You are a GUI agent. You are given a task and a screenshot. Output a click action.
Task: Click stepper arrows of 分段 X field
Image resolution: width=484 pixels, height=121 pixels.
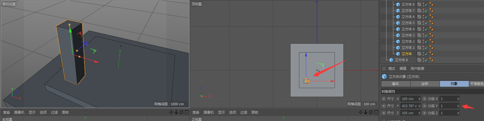click(458, 99)
